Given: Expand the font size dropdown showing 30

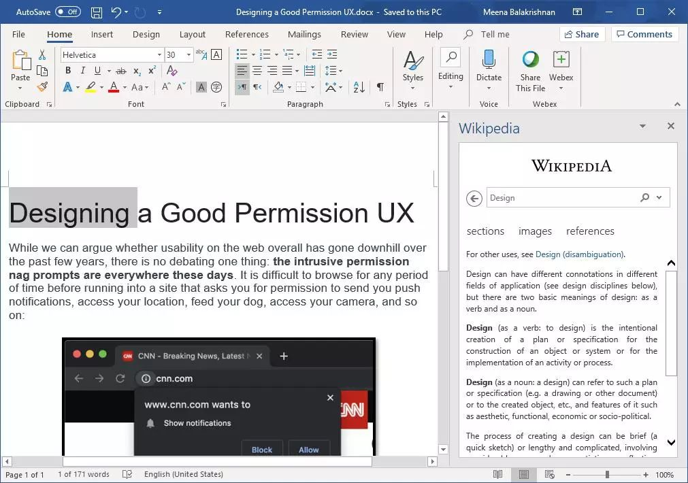Looking at the screenshot, I should [x=189, y=55].
